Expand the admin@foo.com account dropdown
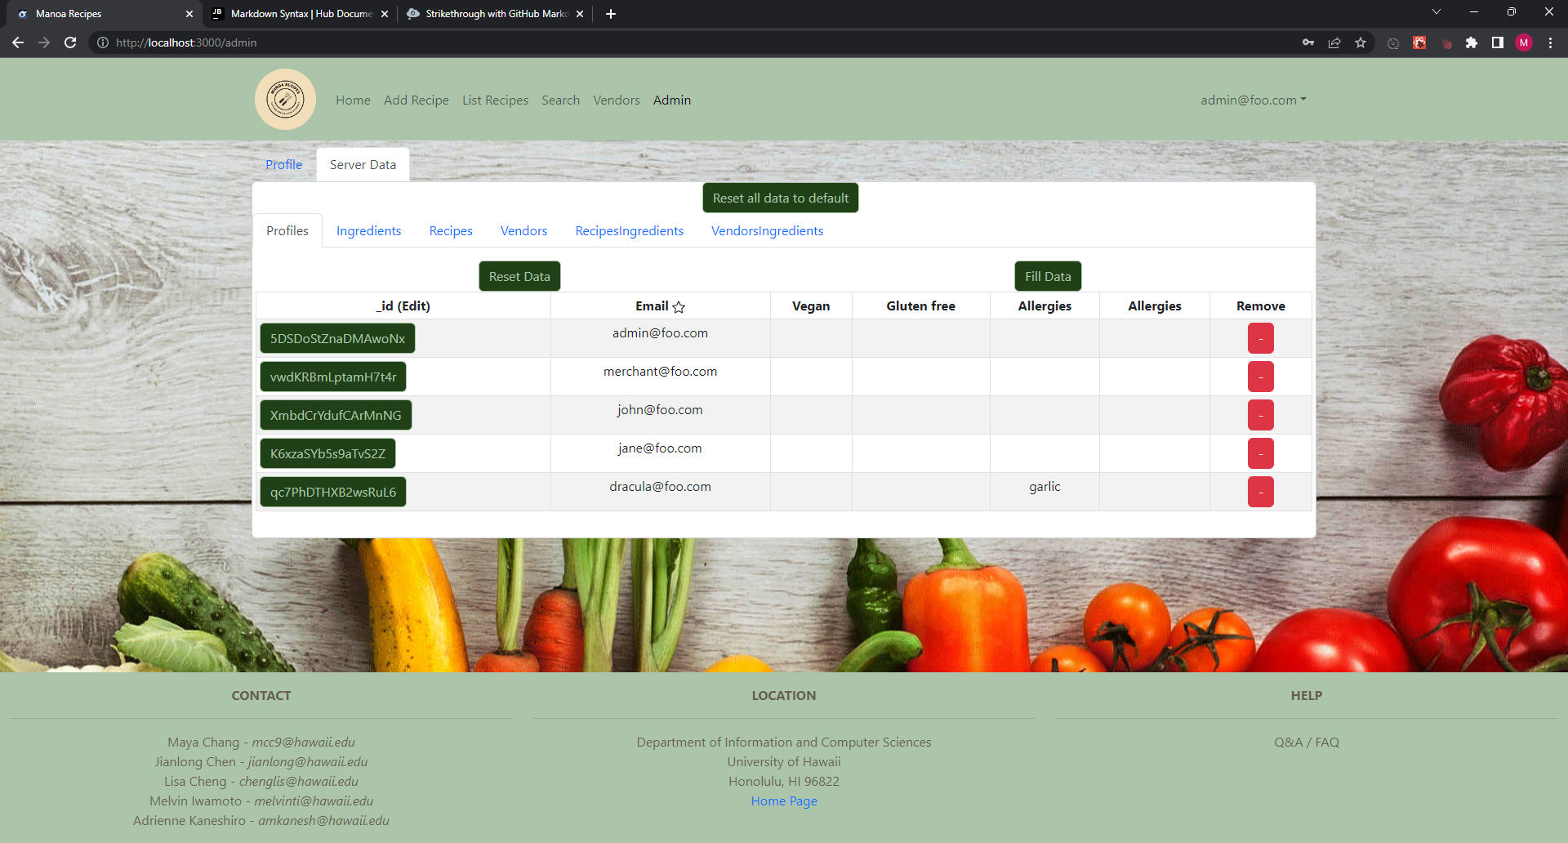Image resolution: width=1568 pixels, height=843 pixels. (x=1254, y=100)
